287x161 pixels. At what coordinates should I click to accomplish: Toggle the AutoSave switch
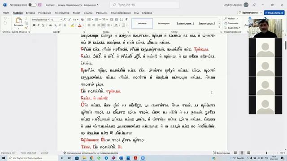[x=32, y=5]
